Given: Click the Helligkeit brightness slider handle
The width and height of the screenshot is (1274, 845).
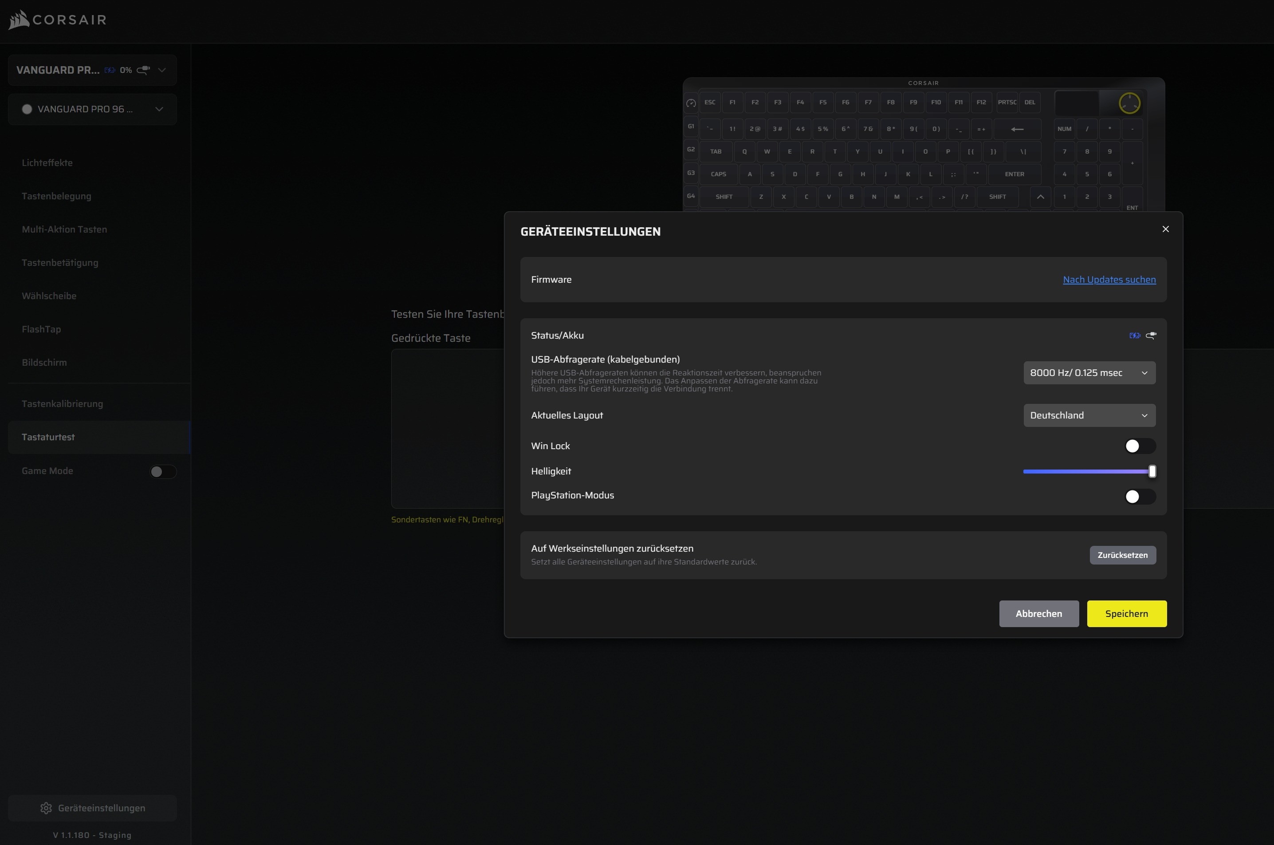Looking at the screenshot, I should tap(1152, 471).
